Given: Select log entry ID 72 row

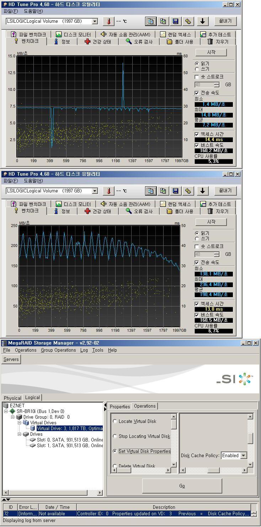Looking at the screenshot, I should click(x=127, y=514).
